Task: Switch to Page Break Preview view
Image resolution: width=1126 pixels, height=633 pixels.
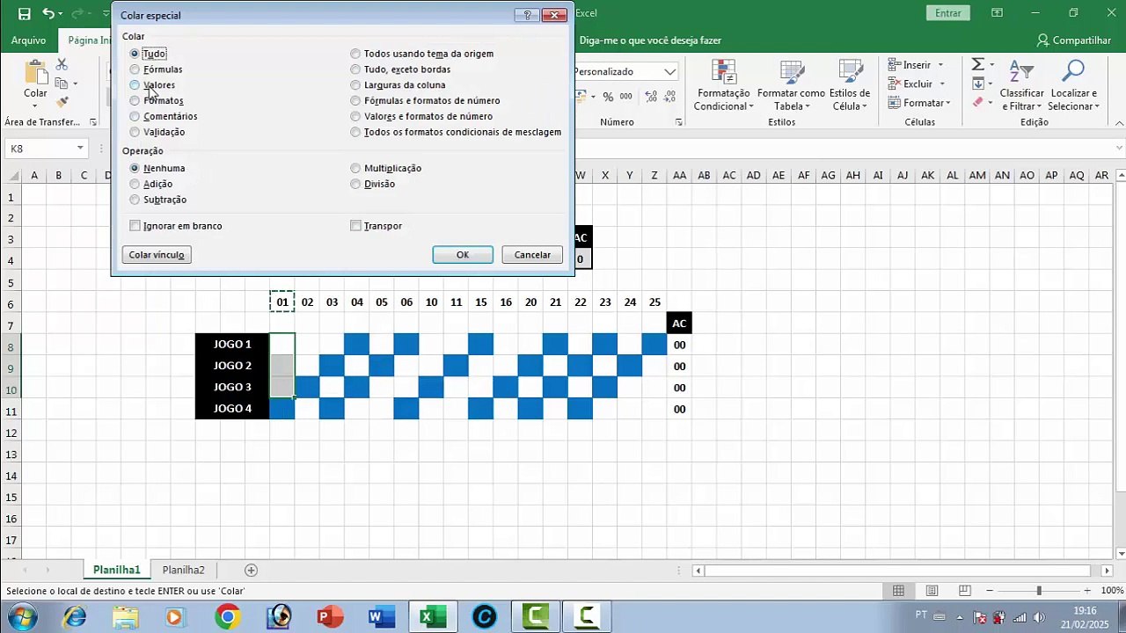Action: pos(965,591)
